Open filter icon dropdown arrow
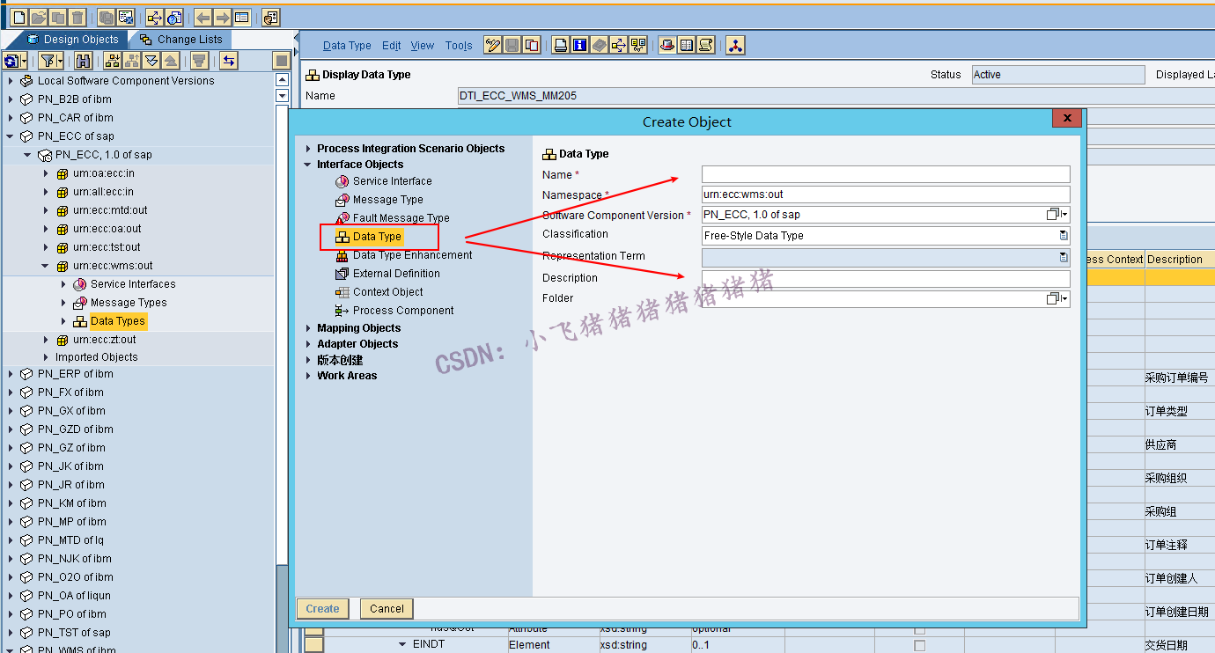The height and width of the screenshot is (653, 1215). tap(62, 61)
